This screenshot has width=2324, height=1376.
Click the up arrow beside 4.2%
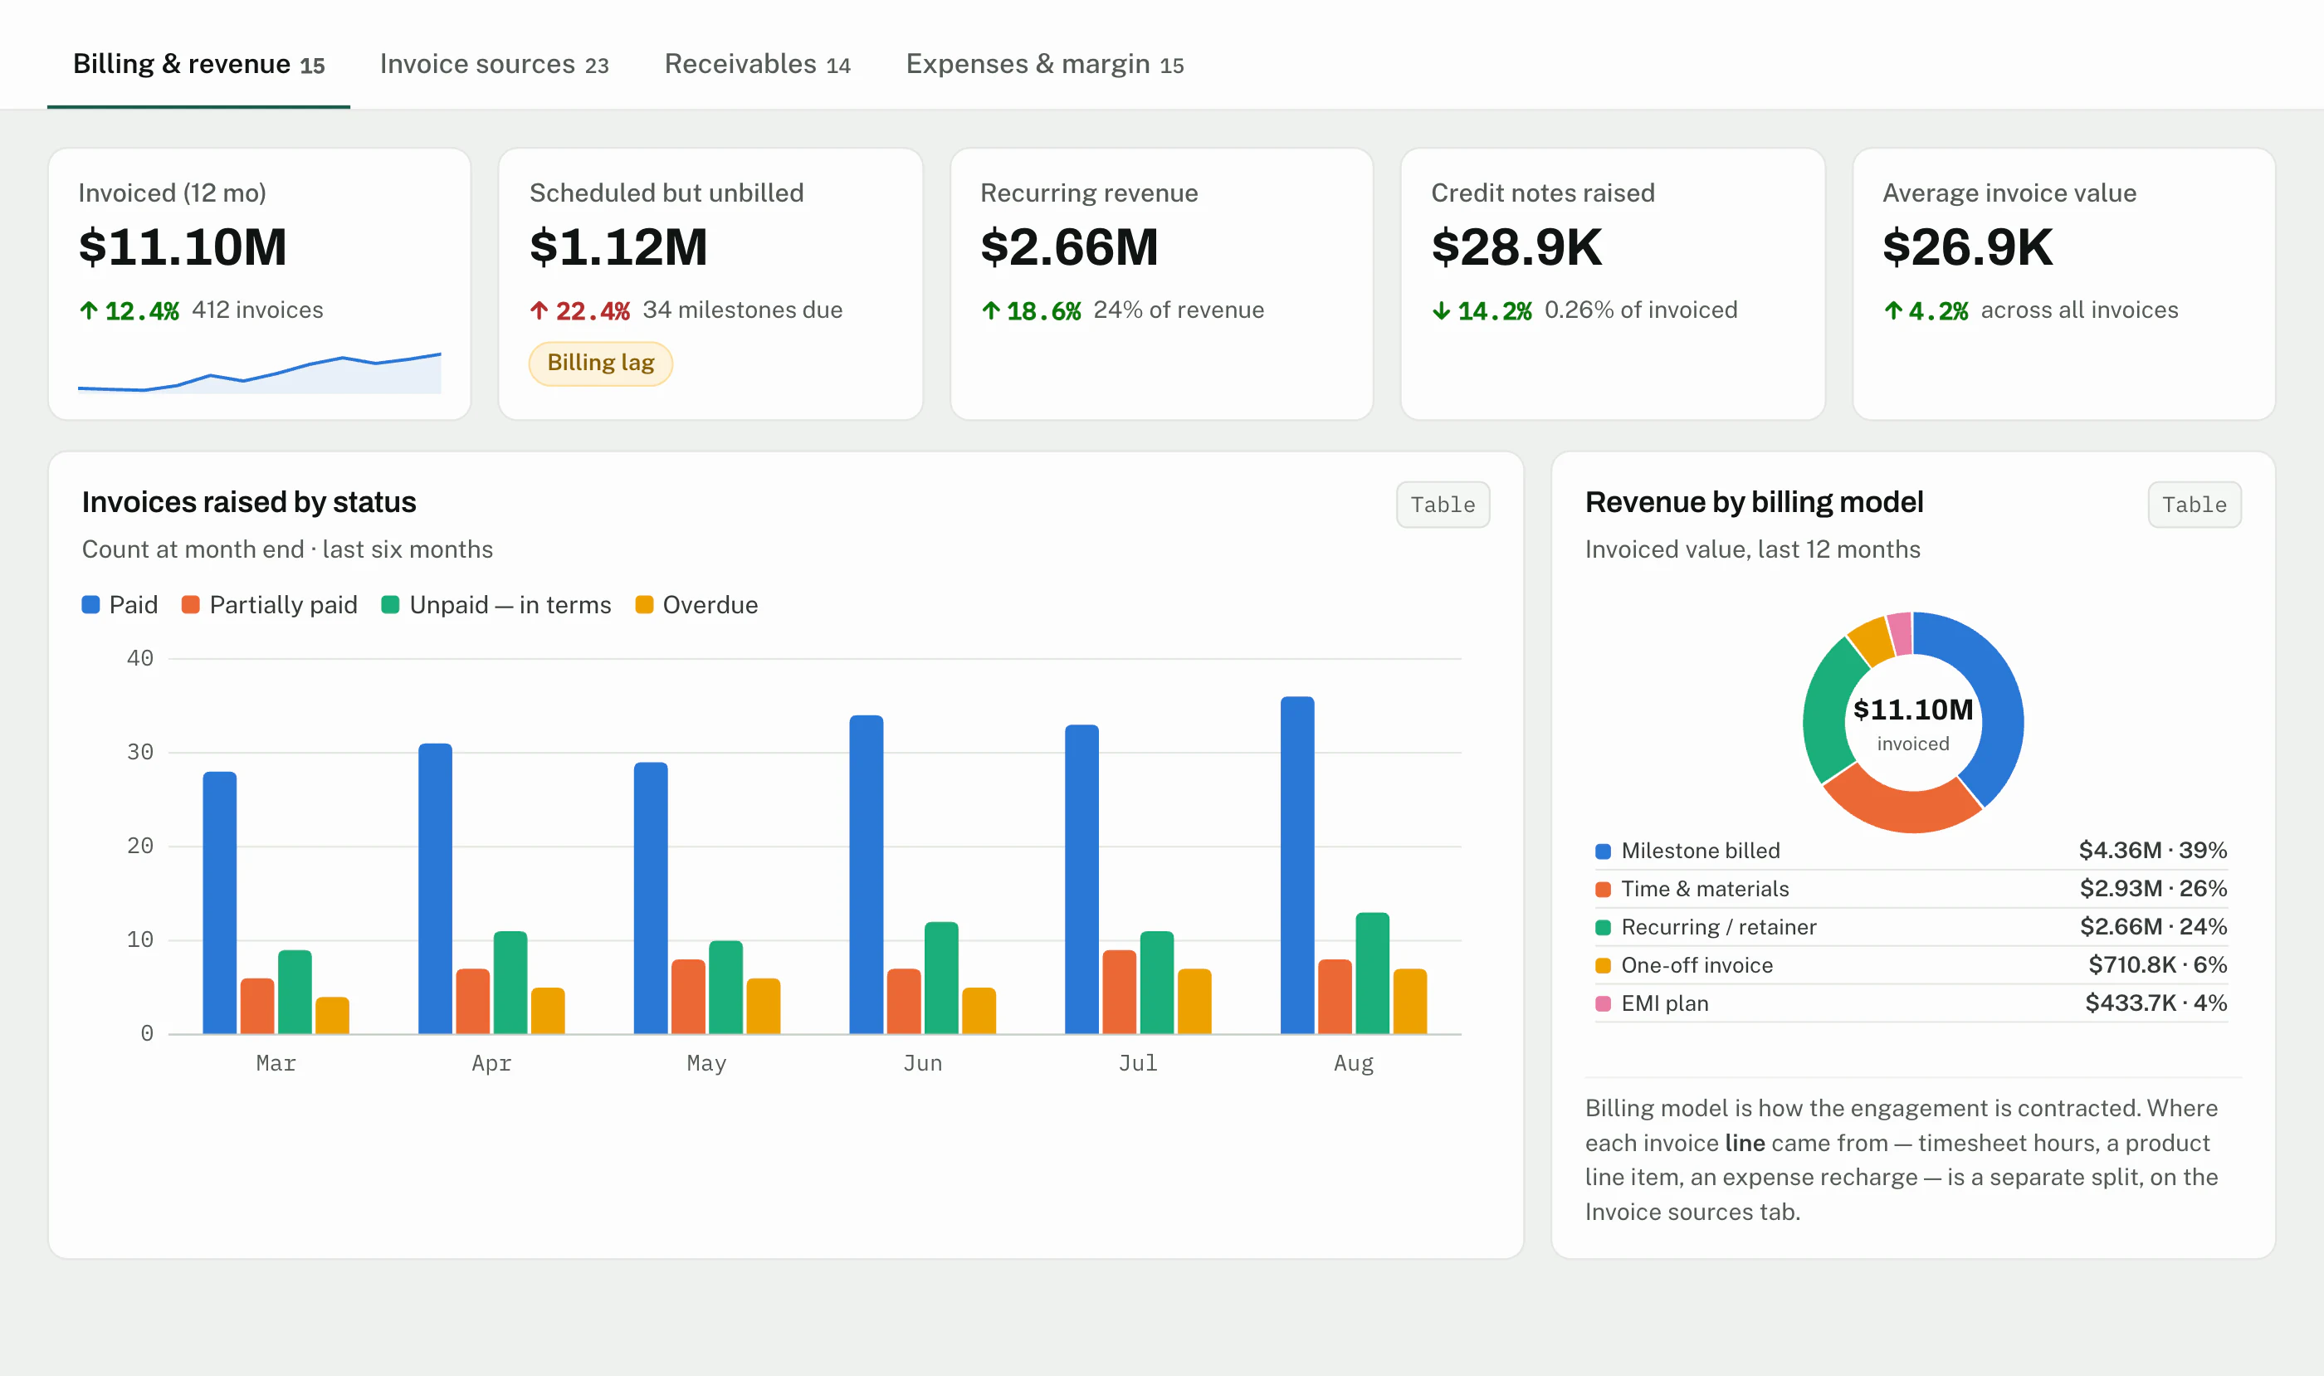pos(1892,310)
